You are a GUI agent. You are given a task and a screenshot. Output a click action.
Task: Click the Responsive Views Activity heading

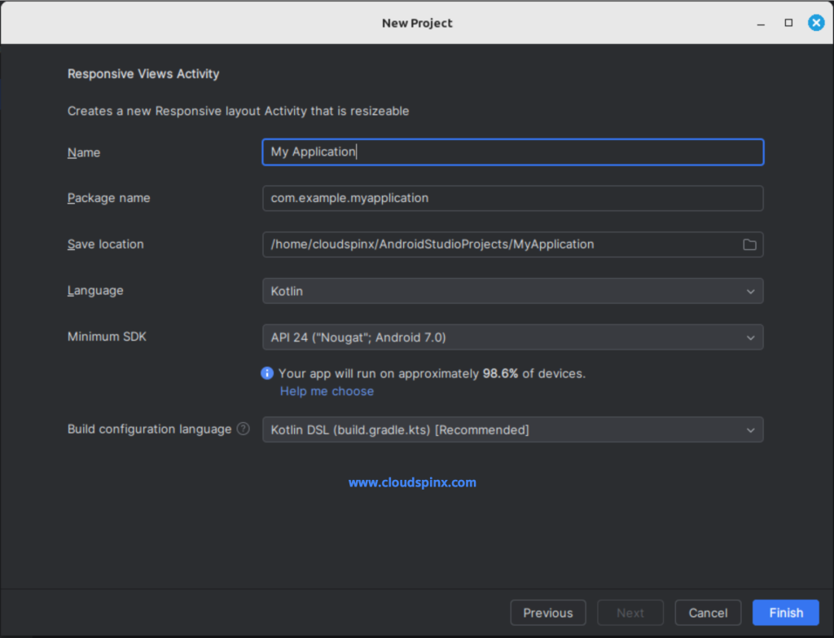tap(143, 73)
